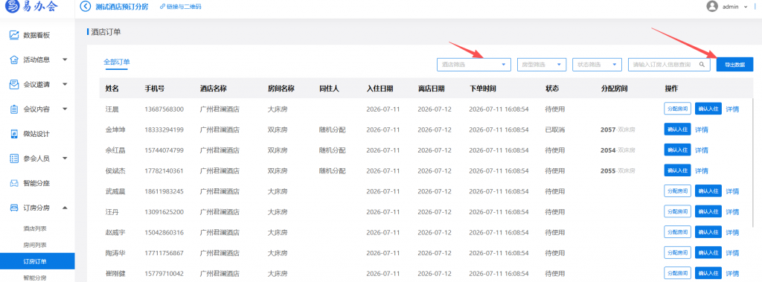Click the admin user avatar icon

tap(712, 7)
